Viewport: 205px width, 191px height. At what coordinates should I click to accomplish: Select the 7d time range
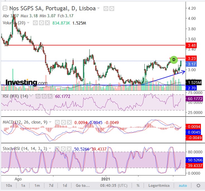coord(51,185)
